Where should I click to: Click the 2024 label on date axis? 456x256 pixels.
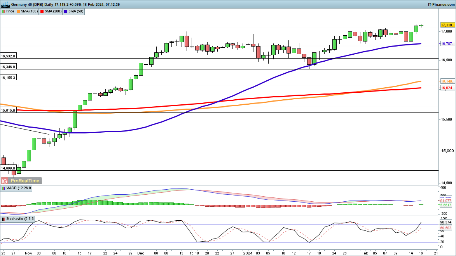[248, 253]
